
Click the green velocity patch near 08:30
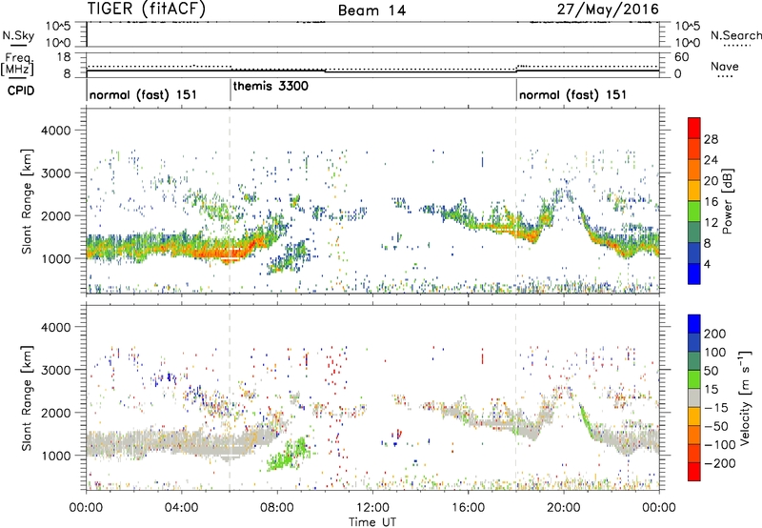click(289, 455)
